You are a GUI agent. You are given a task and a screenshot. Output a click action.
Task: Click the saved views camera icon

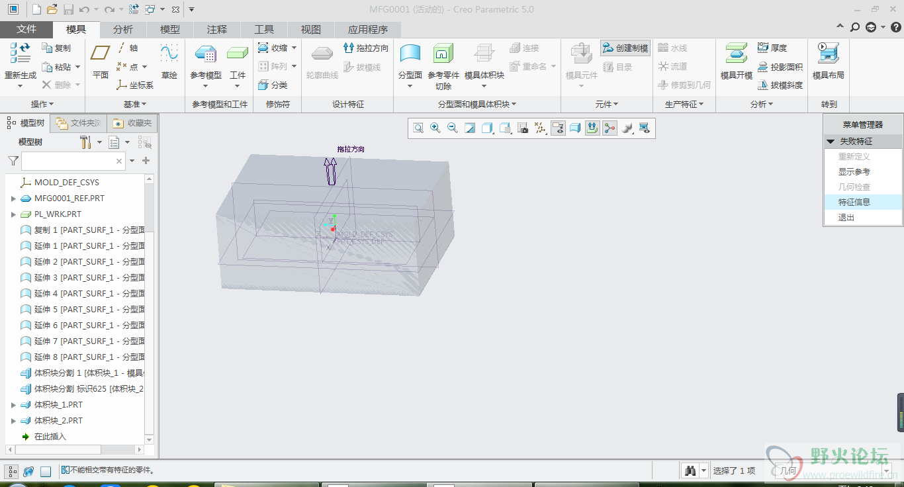tap(522, 128)
